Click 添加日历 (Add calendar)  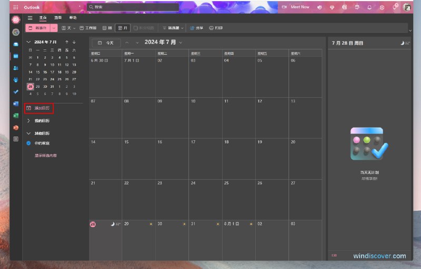(39, 108)
